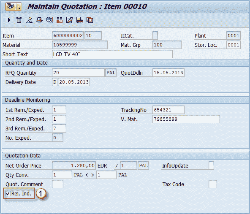Click the Tax Code input box
The height and width of the screenshot is (214, 250).
point(213,184)
